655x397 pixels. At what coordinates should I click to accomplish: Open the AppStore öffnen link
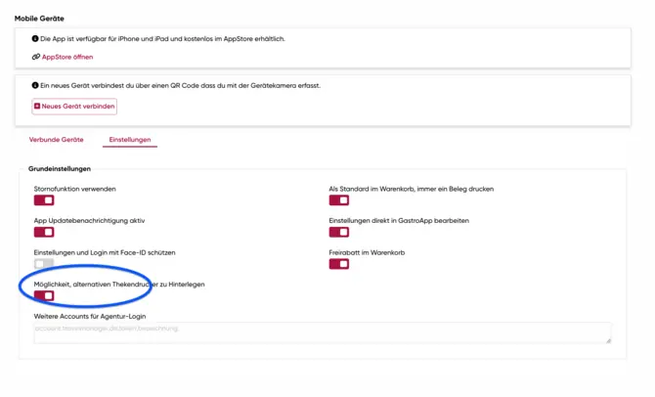tap(67, 58)
